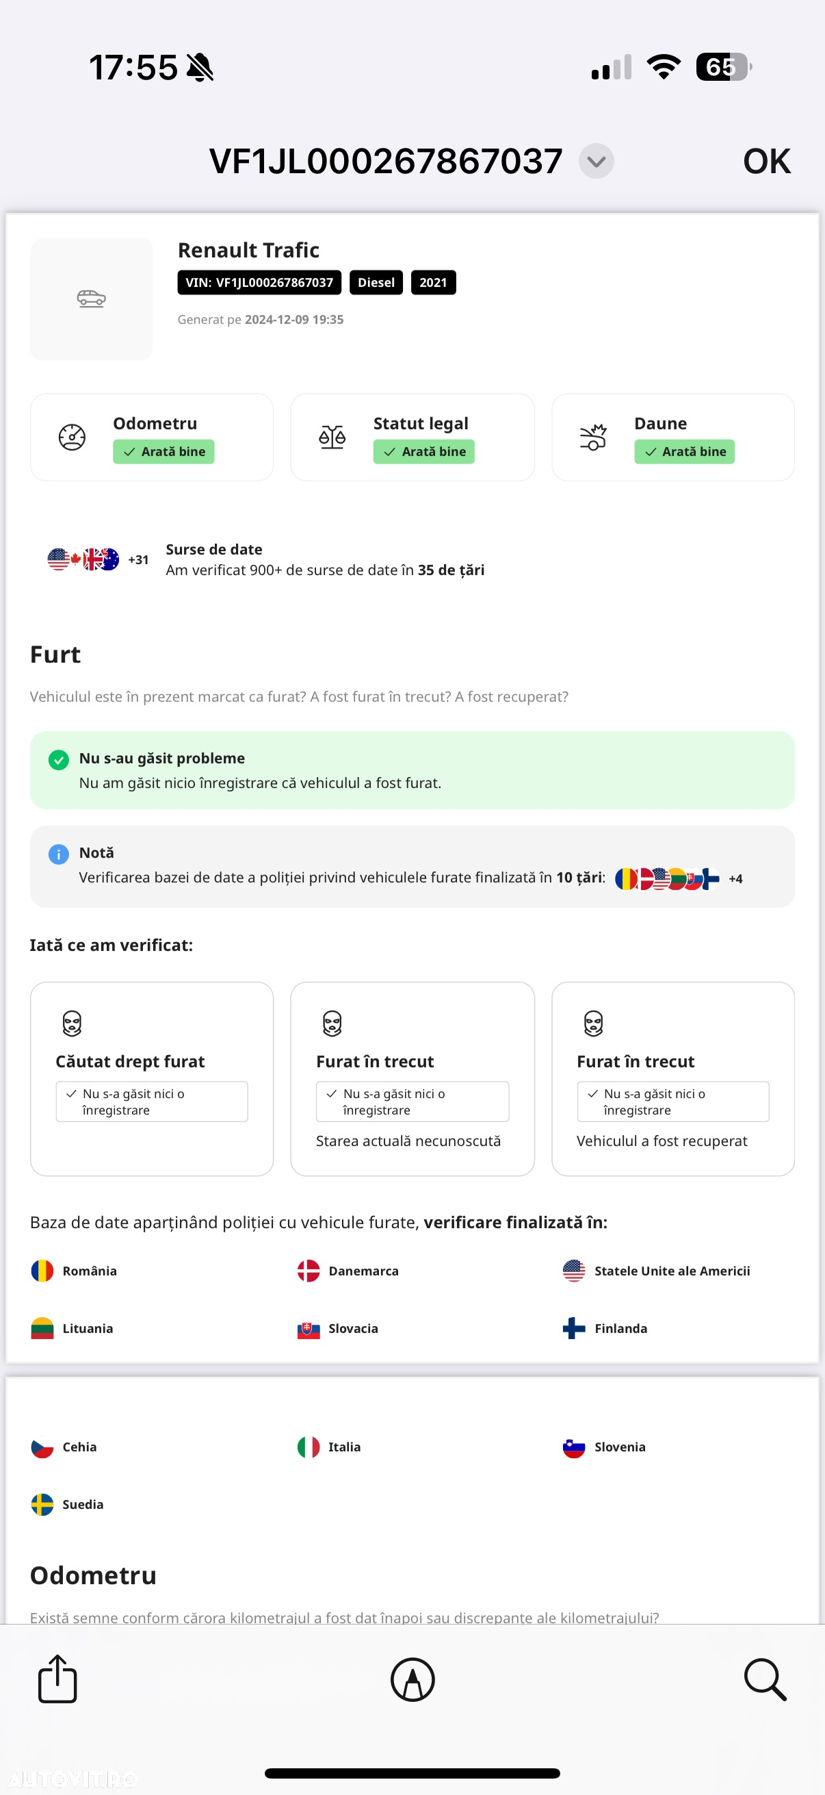This screenshot has height=1795, width=825.
Task: Tap the Daune car crash icon
Action: 593,437
